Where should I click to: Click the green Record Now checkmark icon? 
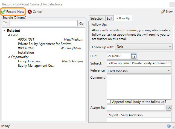tap(3, 12)
